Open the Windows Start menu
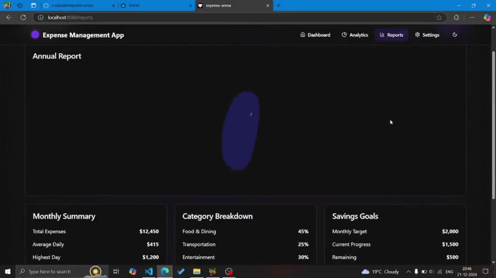Viewport: 496px width, 278px height. [7, 272]
